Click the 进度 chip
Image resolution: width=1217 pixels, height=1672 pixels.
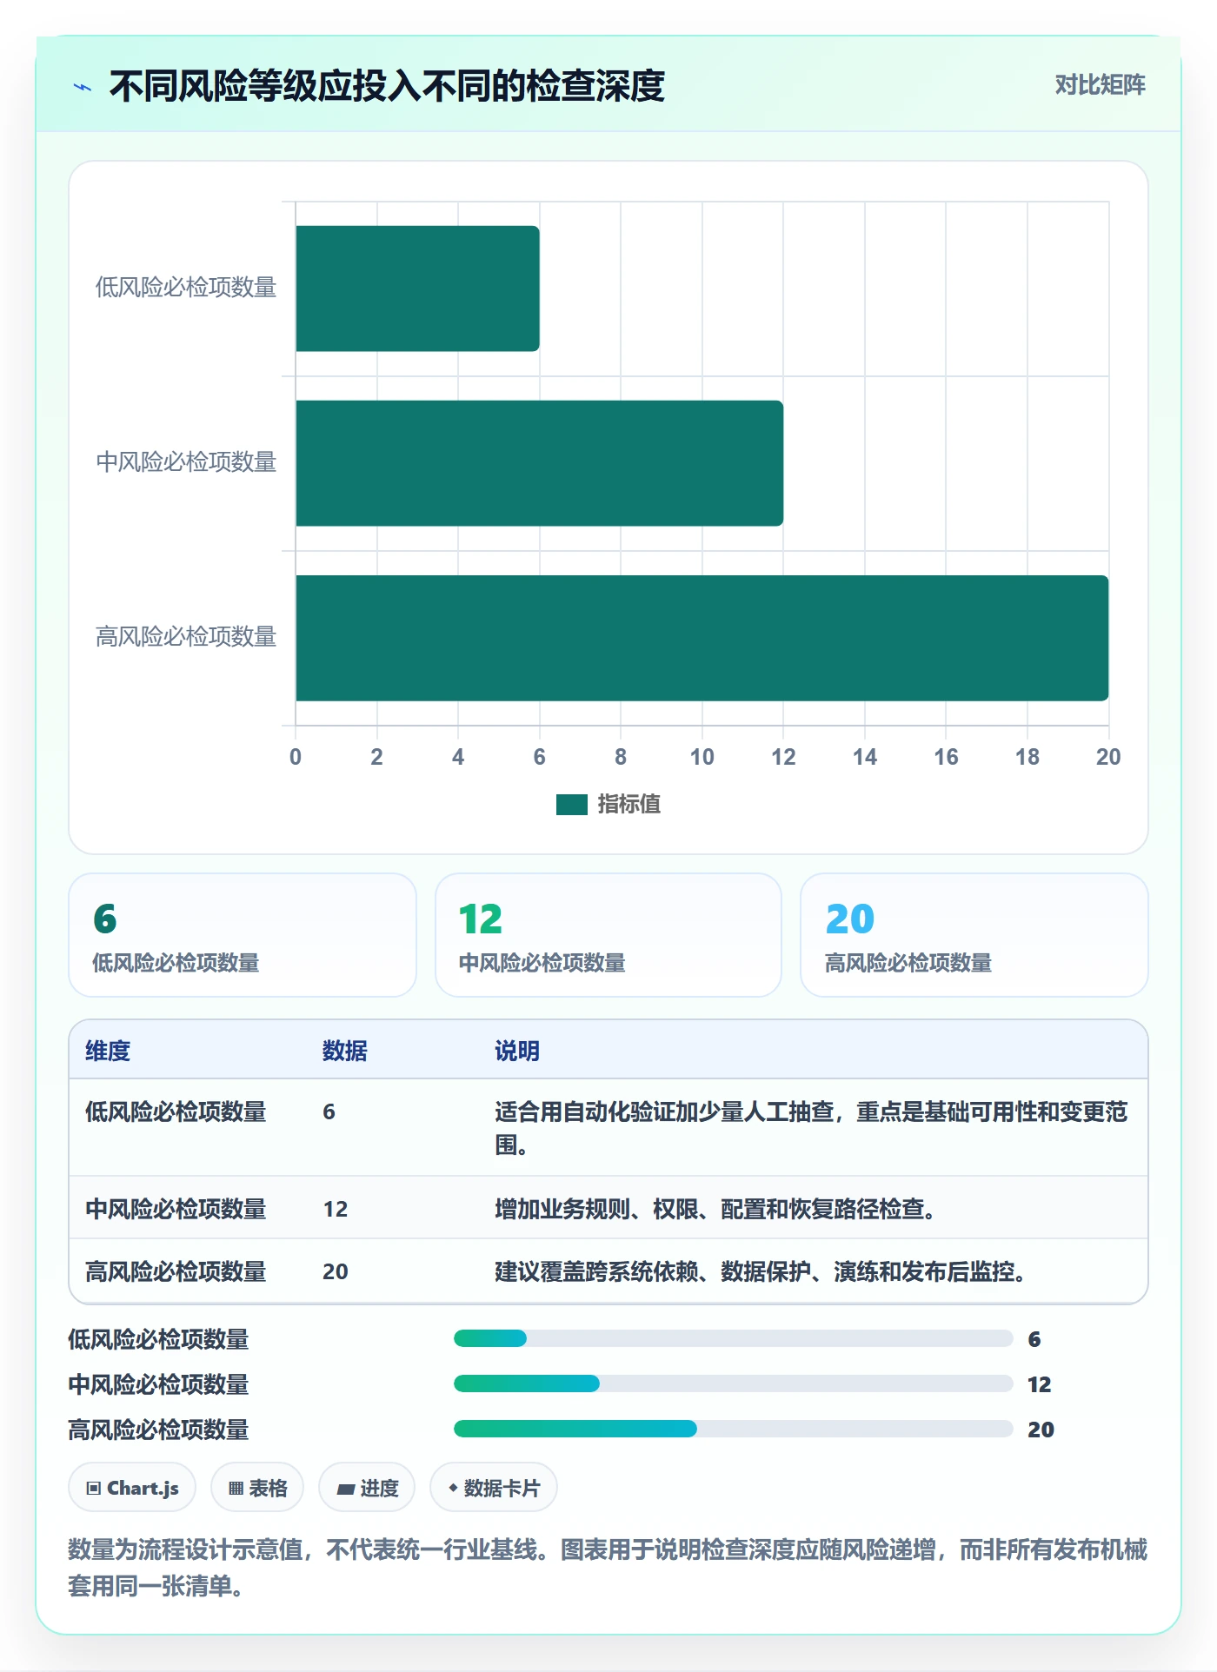367,1488
